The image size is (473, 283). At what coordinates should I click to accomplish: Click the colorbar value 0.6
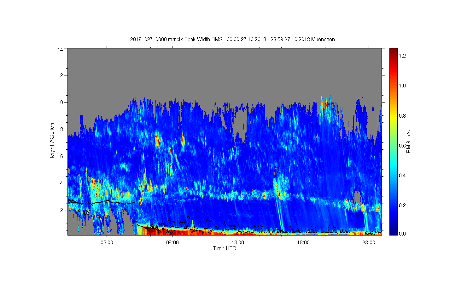click(x=402, y=146)
